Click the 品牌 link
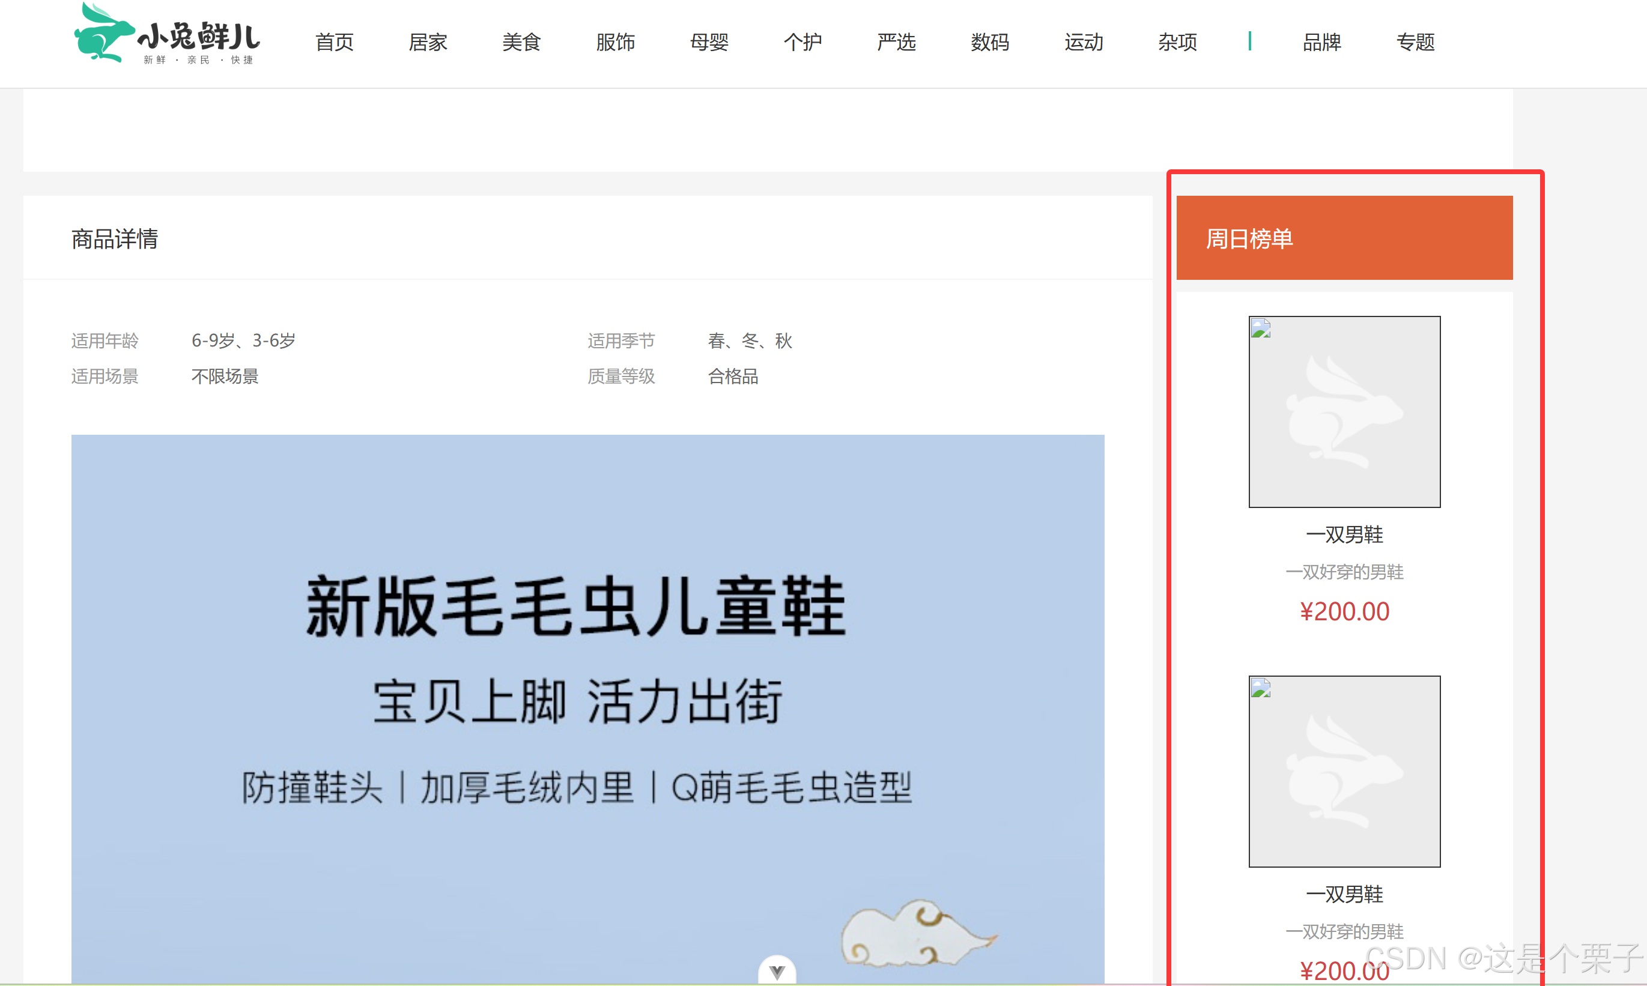The height and width of the screenshot is (986, 1647). (x=1322, y=43)
